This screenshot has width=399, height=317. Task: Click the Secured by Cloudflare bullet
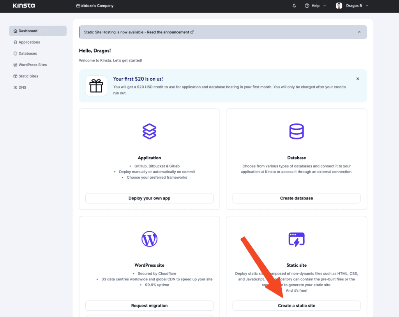(157, 273)
